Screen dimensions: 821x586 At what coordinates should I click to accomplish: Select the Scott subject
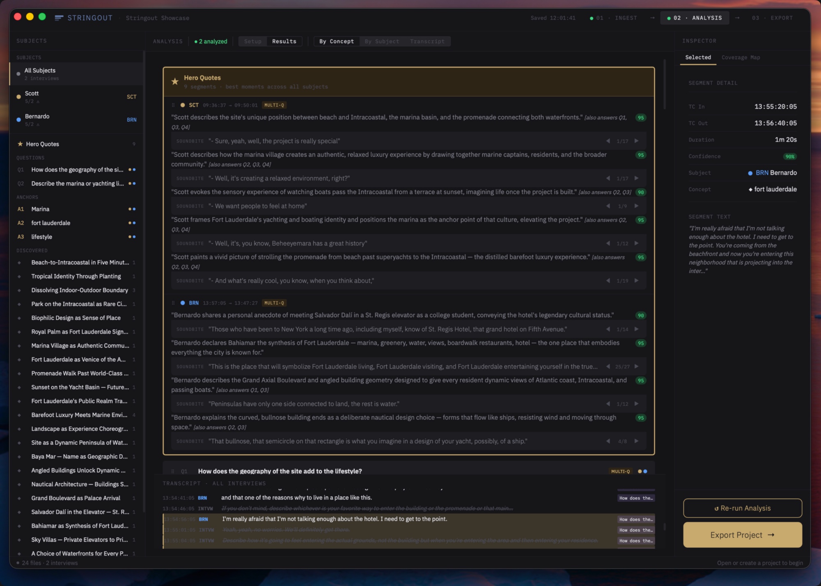77,97
